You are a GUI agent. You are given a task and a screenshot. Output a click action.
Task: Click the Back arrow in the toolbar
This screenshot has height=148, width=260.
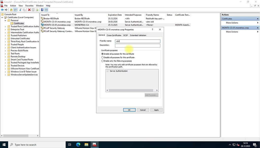[2, 10]
